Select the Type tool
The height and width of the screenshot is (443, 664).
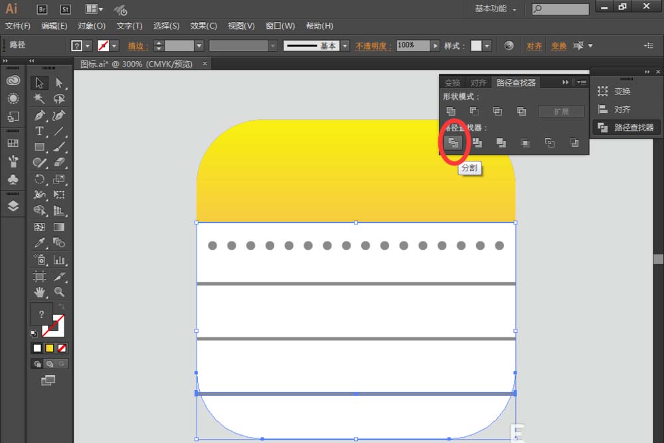(x=39, y=132)
